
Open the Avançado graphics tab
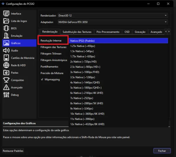pos(156,32)
